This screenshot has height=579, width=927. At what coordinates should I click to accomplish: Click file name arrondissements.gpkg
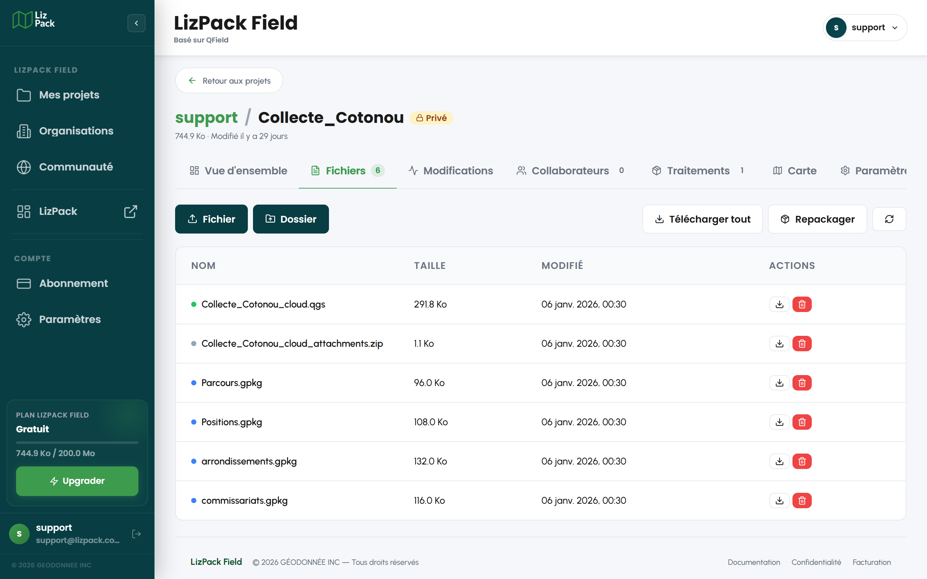pos(249,462)
